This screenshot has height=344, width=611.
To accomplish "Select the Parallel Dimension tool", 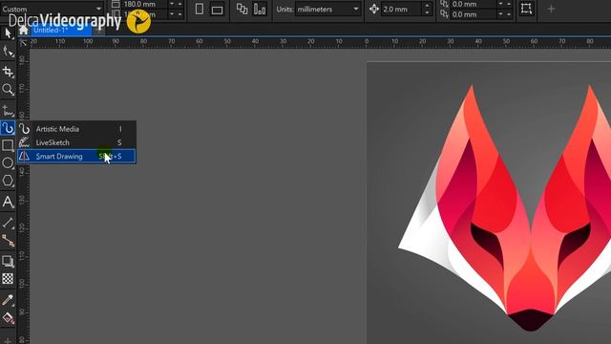I will (8, 223).
